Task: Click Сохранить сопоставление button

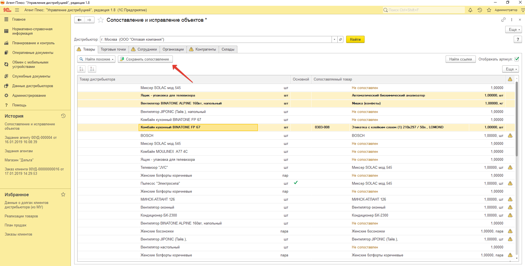Action: tap(145, 59)
